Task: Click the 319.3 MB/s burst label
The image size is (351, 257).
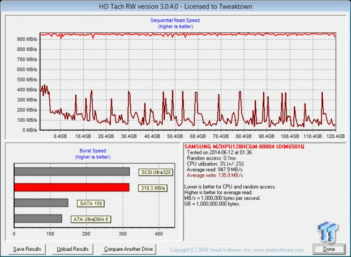Action: point(153,188)
